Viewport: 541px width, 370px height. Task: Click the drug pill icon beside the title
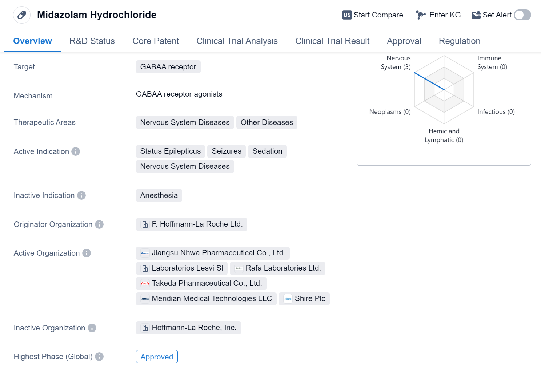click(x=22, y=15)
